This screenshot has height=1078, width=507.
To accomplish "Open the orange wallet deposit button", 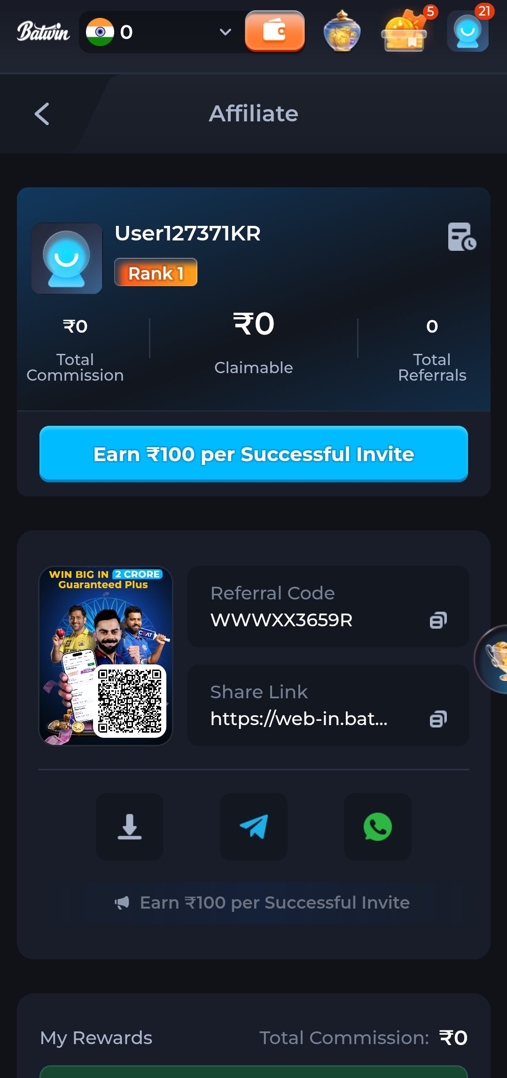I will click(275, 31).
